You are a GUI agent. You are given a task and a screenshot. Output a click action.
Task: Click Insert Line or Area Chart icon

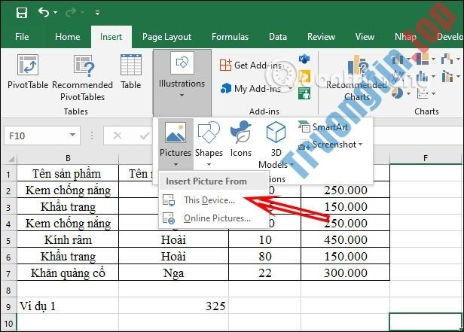(398, 76)
